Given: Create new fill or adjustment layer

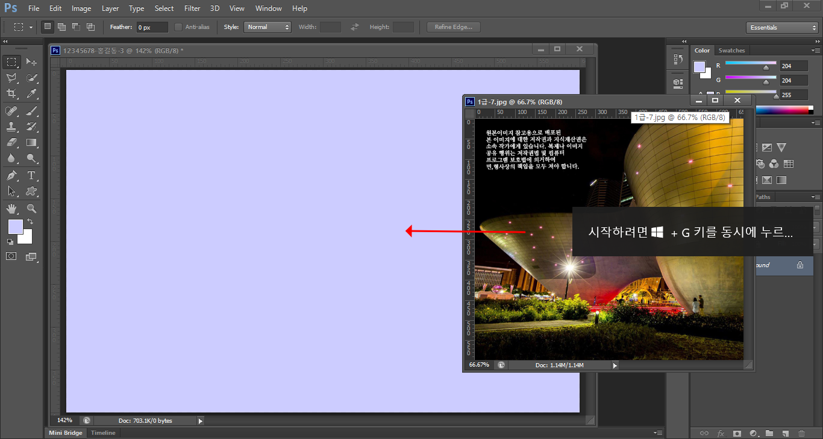Looking at the screenshot, I should [753, 433].
